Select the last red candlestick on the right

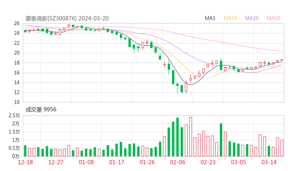pos(282,60)
